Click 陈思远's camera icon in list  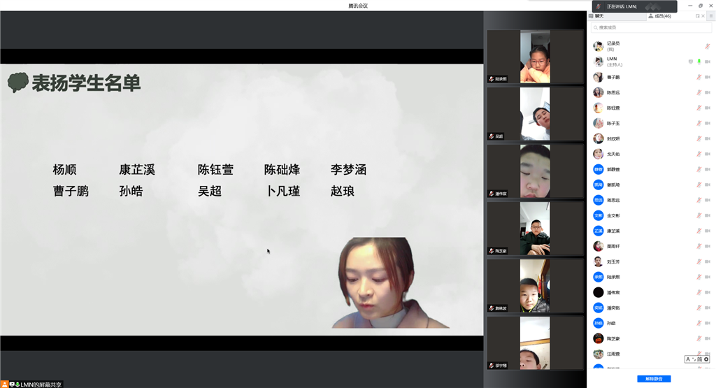708,92
